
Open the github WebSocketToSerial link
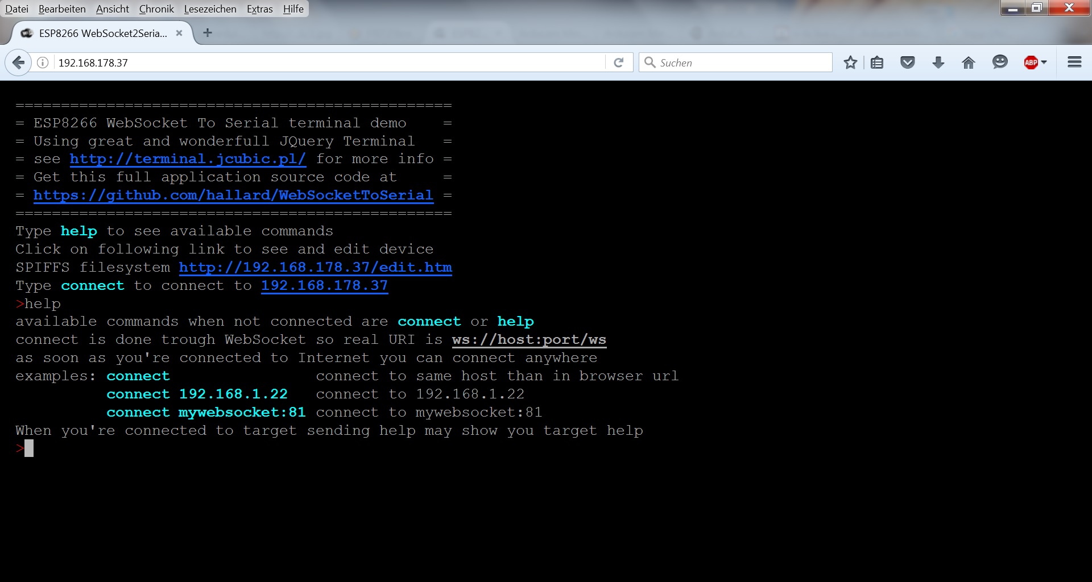pyautogui.click(x=233, y=196)
